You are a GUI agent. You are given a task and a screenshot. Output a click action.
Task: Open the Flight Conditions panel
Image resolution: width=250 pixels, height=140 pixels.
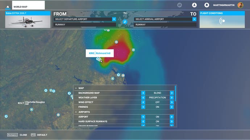pos(222,19)
